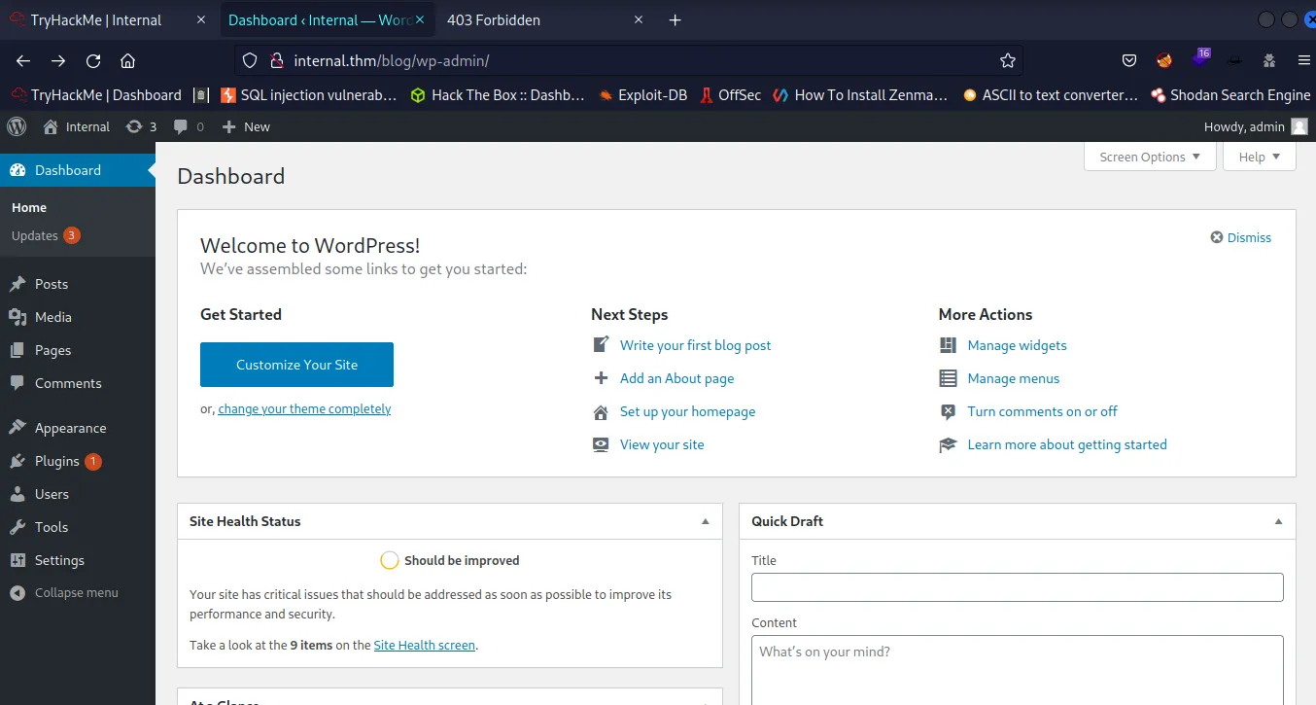
Task: Click the Quick Draft Title field
Action: click(x=1017, y=587)
